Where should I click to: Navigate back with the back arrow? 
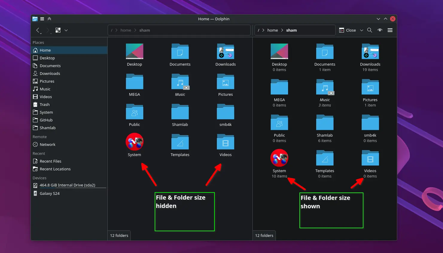pyautogui.click(x=38, y=30)
